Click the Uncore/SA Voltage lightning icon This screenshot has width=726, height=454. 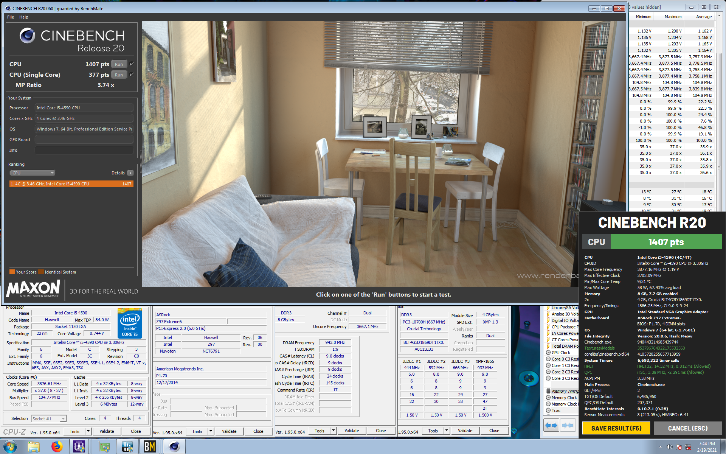(548, 308)
